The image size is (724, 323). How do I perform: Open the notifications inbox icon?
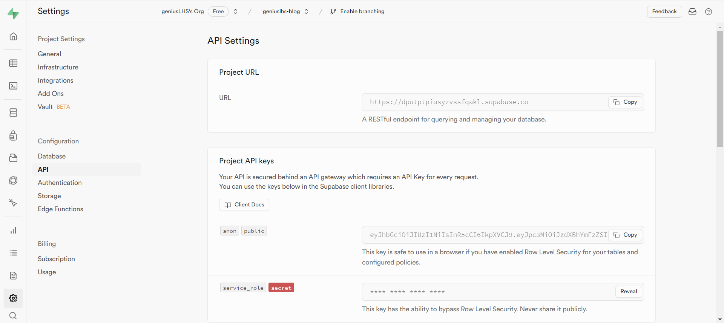tap(692, 12)
